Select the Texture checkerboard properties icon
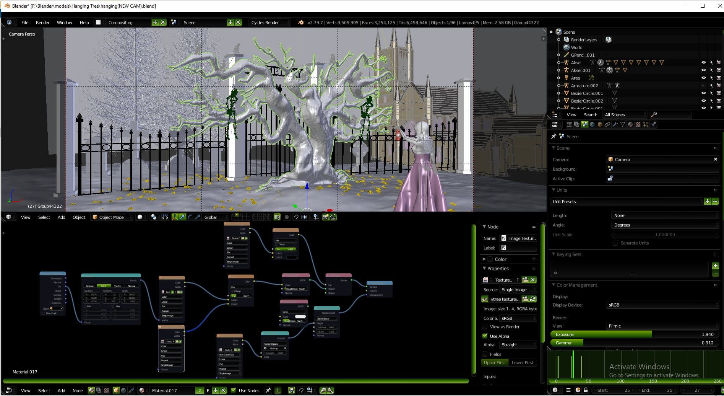 pyautogui.click(x=638, y=124)
